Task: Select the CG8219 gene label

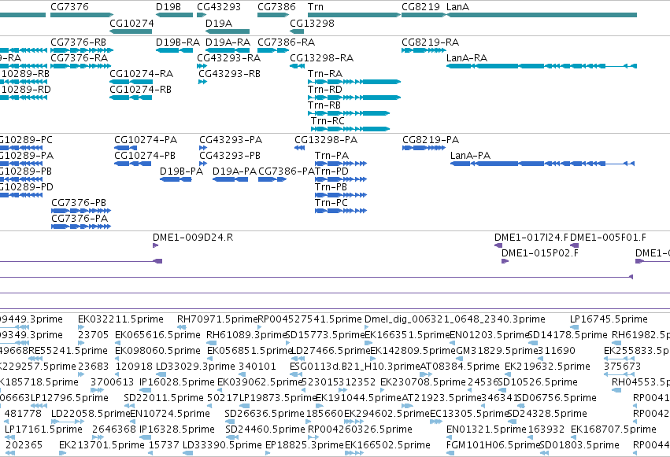Action: (x=420, y=7)
